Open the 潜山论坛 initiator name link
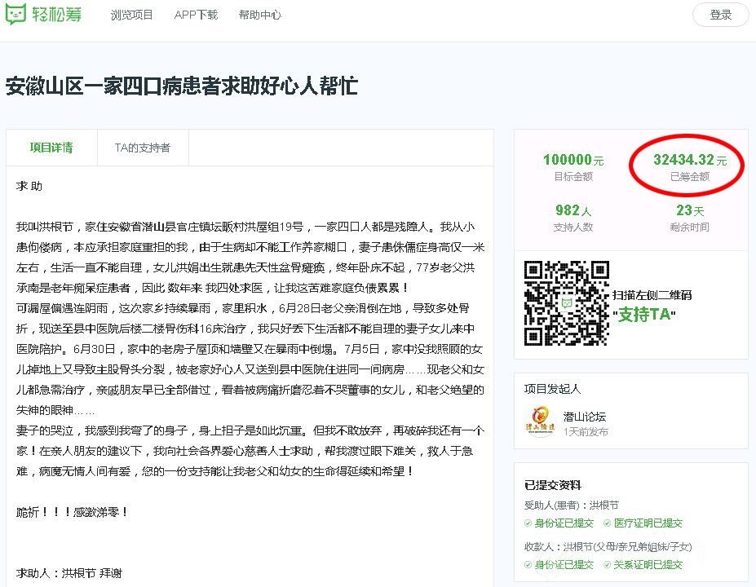Viewport: 756px width, 587px height. (x=585, y=415)
